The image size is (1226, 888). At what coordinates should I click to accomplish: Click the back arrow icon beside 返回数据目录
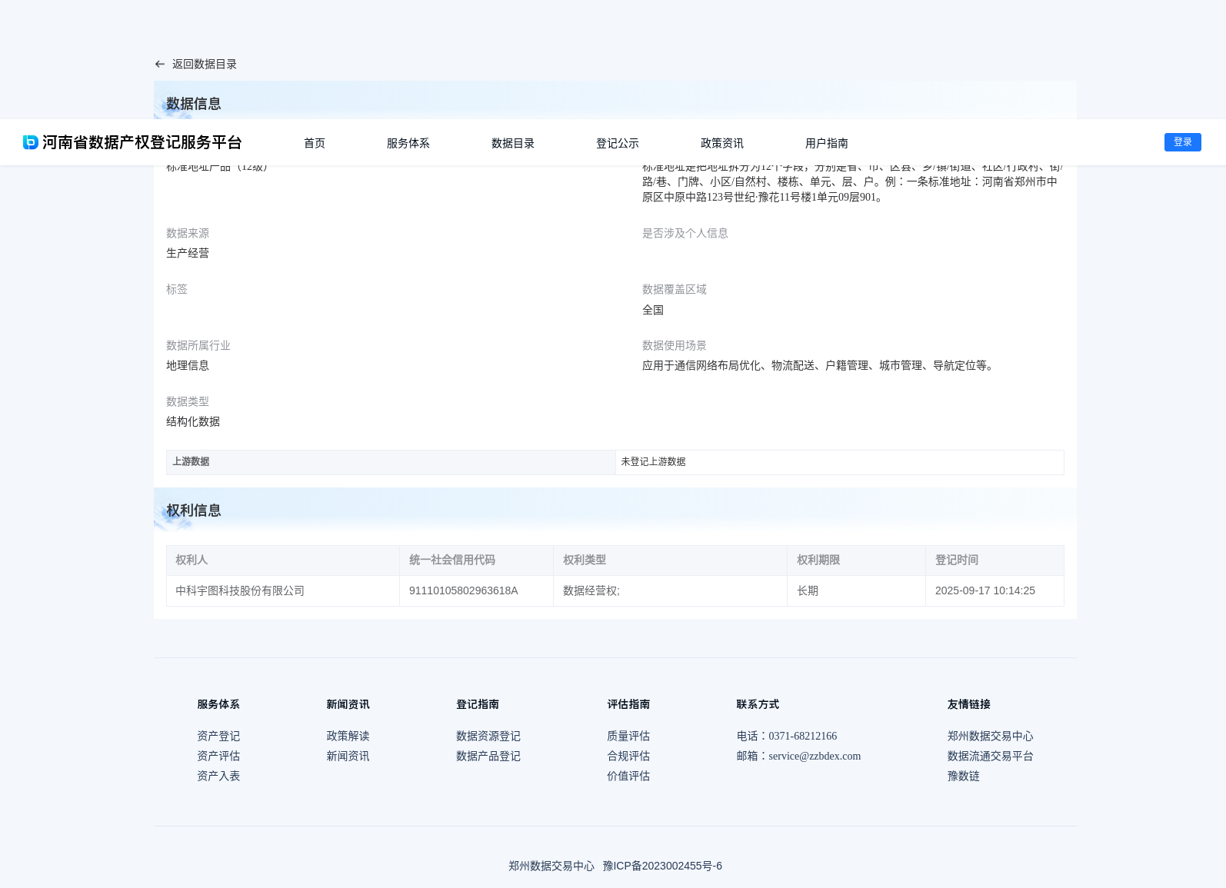[x=160, y=65]
